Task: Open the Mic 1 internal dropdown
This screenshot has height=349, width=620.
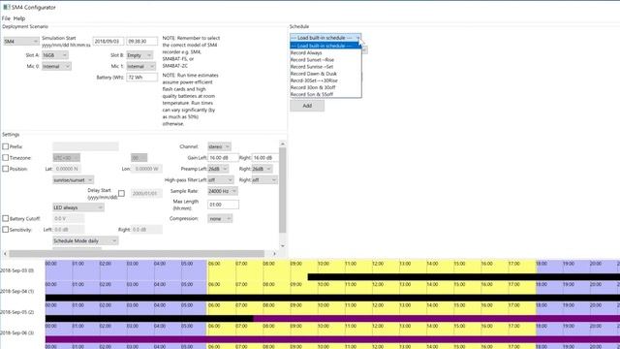Action: coord(140,66)
